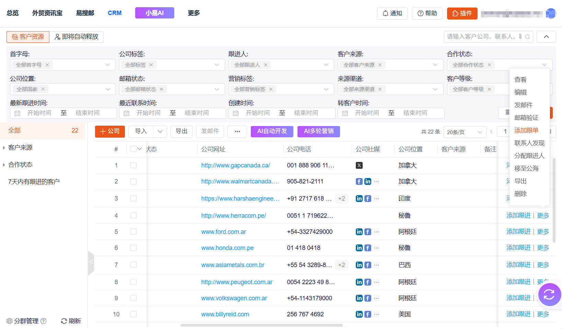Tick the checkbox beside www.honda.com.pe

tap(133, 248)
